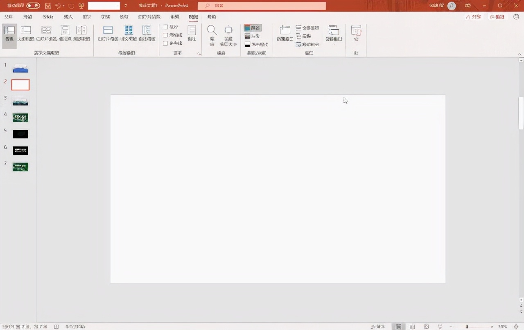The image size is (524, 330).
Task: Open Customize Quick Access Toolbar dropdown
Action: (x=126, y=6)
